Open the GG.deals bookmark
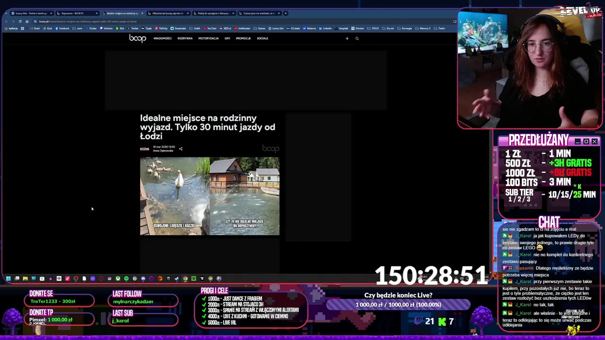605x340 pixels. pyautogui.click(x=293, y=28)
